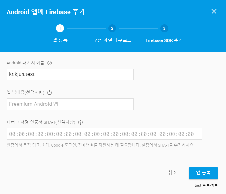Go to Firebase SDK 추가 step label
This screenshot has height=194, width=226.
[164, 40]
